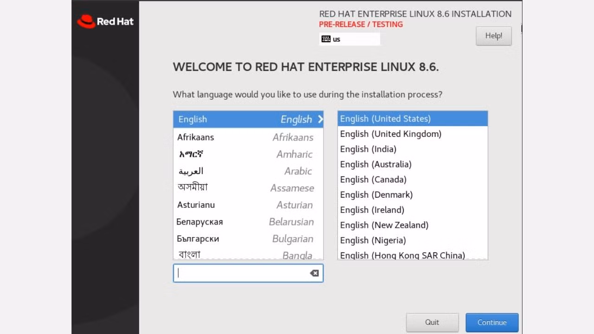Click the Red Hat logo

(x=105, y=21)
